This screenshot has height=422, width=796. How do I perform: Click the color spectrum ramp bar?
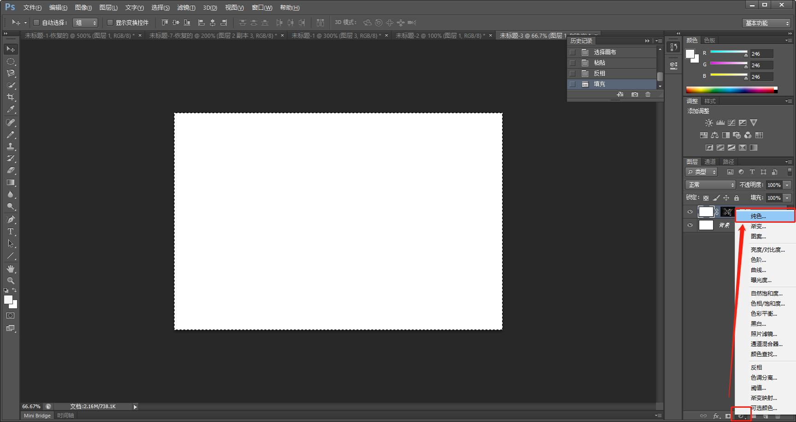click(731, 90)
